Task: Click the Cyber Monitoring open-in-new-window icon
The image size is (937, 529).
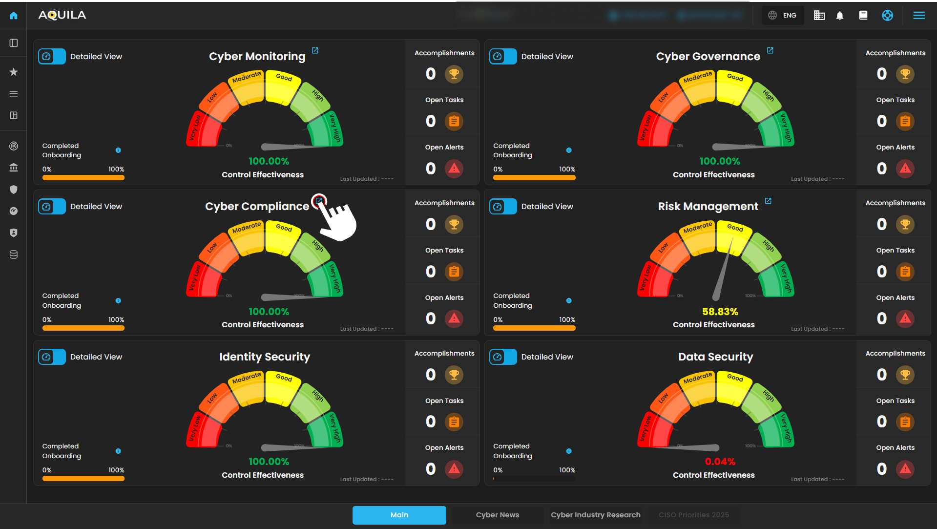Action: (x=315, y=51)
